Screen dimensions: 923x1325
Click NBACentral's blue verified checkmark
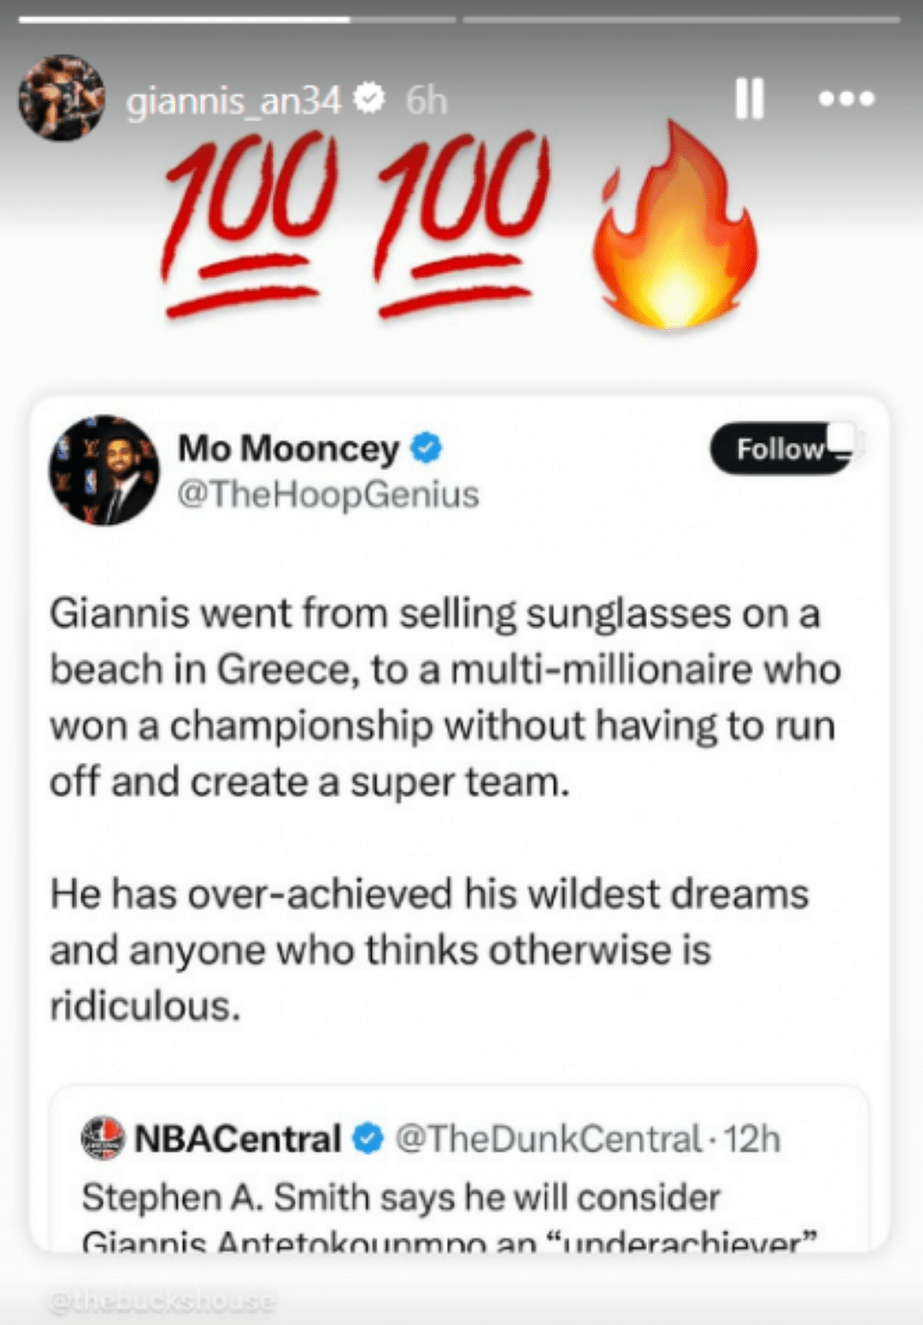367,1138
